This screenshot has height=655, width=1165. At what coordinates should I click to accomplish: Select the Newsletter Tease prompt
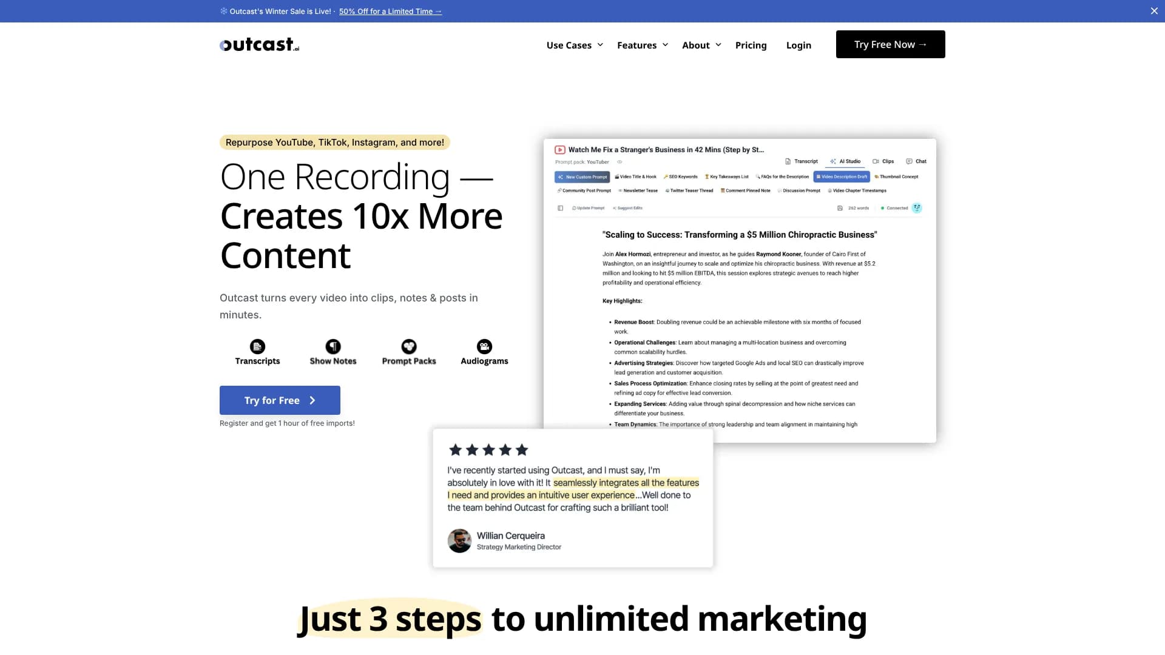pyautogui.click(x=638, y=190)
